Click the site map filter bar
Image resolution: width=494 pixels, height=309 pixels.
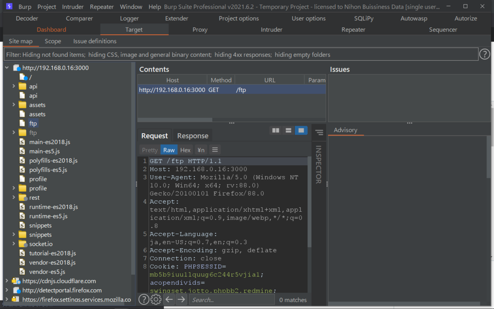(x=241, y=54)
